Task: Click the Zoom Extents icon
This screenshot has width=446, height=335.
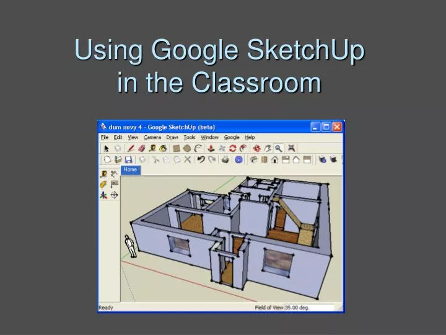Action: [291, 148]
